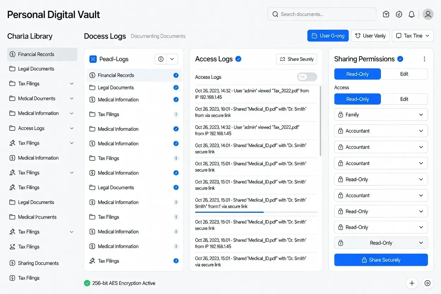441x294 pixels.
Task: Click the blue progress bar in Access Logs
Action: pyautogui.click(x=229, y=212)
